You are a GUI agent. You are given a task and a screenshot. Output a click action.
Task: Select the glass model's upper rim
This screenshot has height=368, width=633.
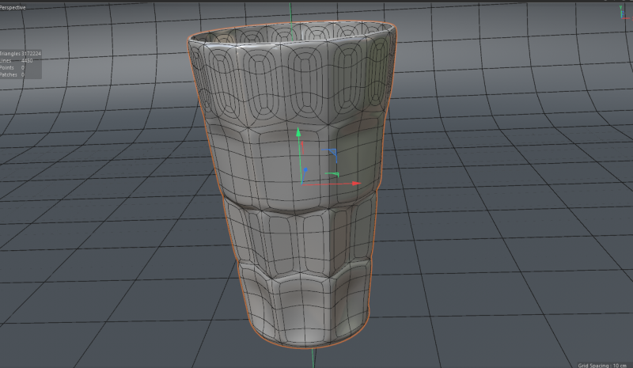point(291,35)
